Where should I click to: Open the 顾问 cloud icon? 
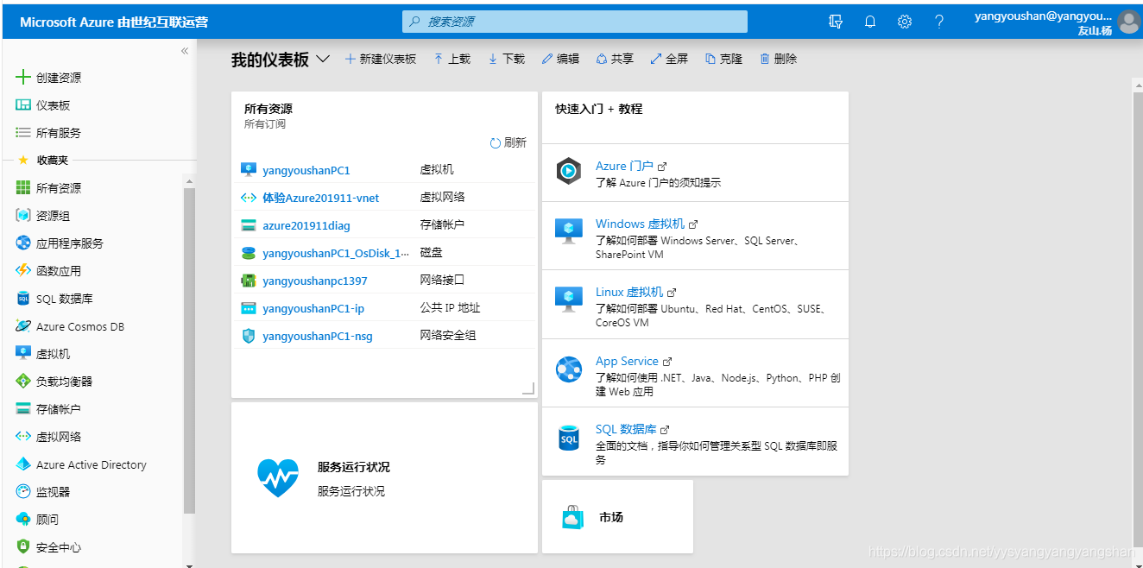(23, 520)
